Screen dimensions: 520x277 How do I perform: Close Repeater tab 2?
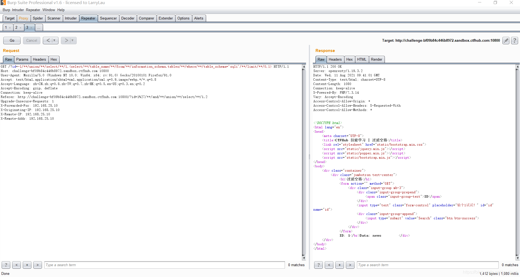click(20, 28)
